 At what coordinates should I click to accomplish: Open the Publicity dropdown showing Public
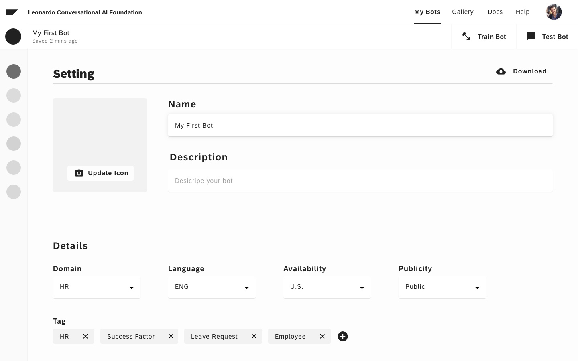coord(442,287)
